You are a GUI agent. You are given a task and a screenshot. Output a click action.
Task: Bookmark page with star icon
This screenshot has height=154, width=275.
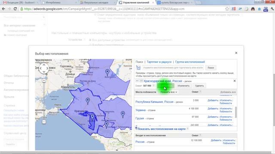pyautogui.click(x=227, y=9)
